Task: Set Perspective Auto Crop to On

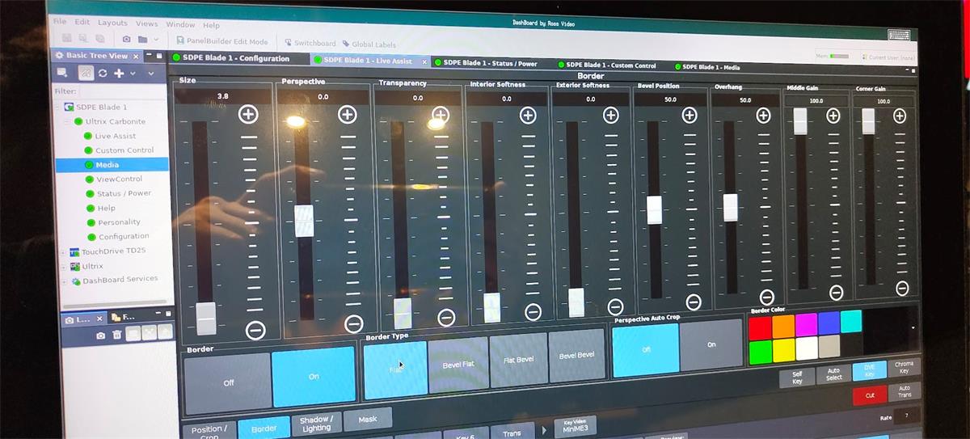Action: pos(711,345)
